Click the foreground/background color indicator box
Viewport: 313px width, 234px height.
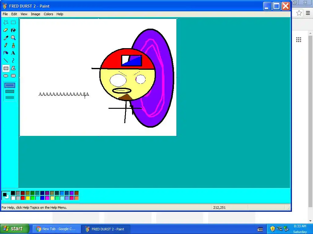coord(6,195)
